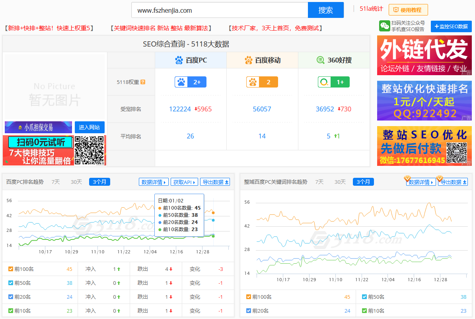Click the 百度PC 平均排名 value 26
This screenshot has width=475, height=319.
pos(190,136)
